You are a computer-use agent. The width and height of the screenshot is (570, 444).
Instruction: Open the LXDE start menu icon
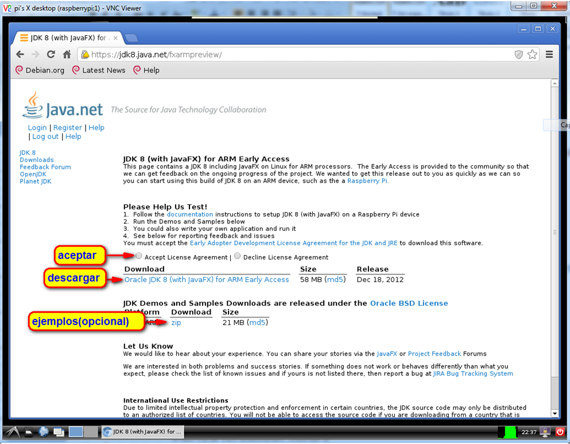tap(13, 431)
